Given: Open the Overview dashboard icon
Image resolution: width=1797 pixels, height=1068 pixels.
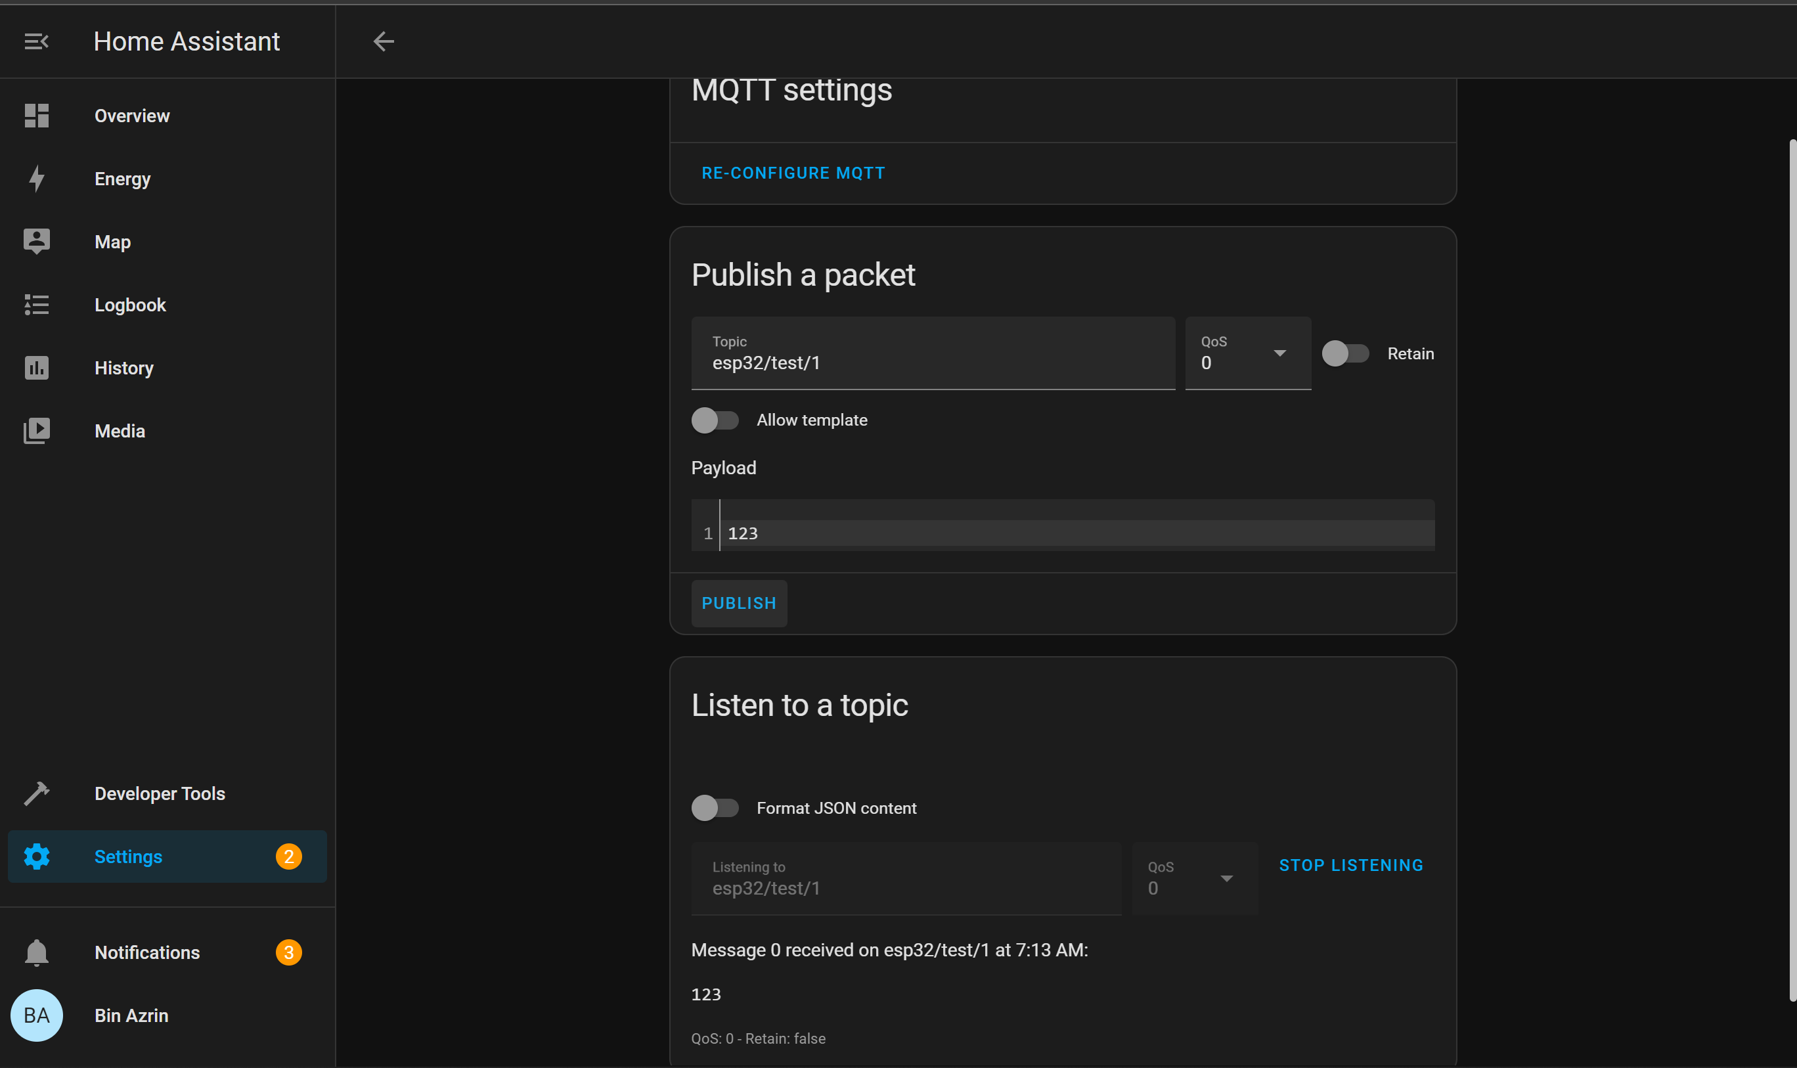Looking at the screenshot, I should click(x=36, y=116).
